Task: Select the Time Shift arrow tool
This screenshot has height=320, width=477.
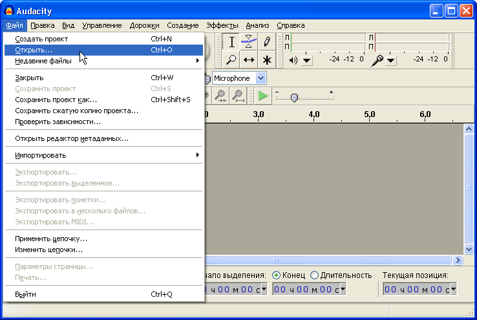Action: tap(249, 59)
